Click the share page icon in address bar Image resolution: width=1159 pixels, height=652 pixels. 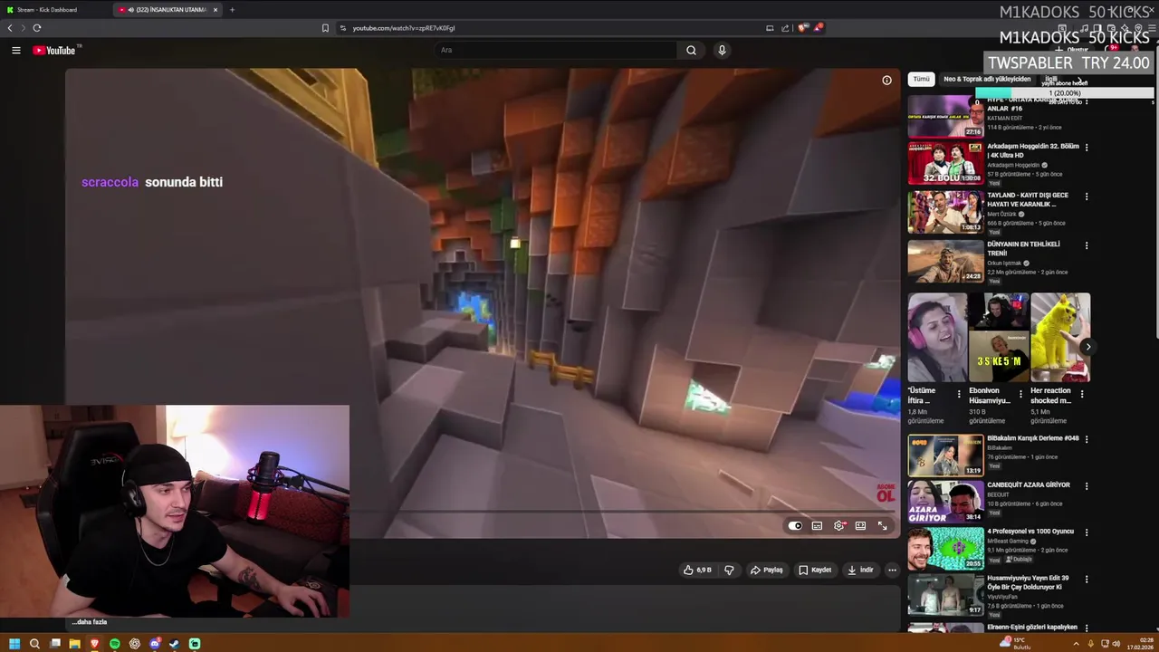point(785,28)
